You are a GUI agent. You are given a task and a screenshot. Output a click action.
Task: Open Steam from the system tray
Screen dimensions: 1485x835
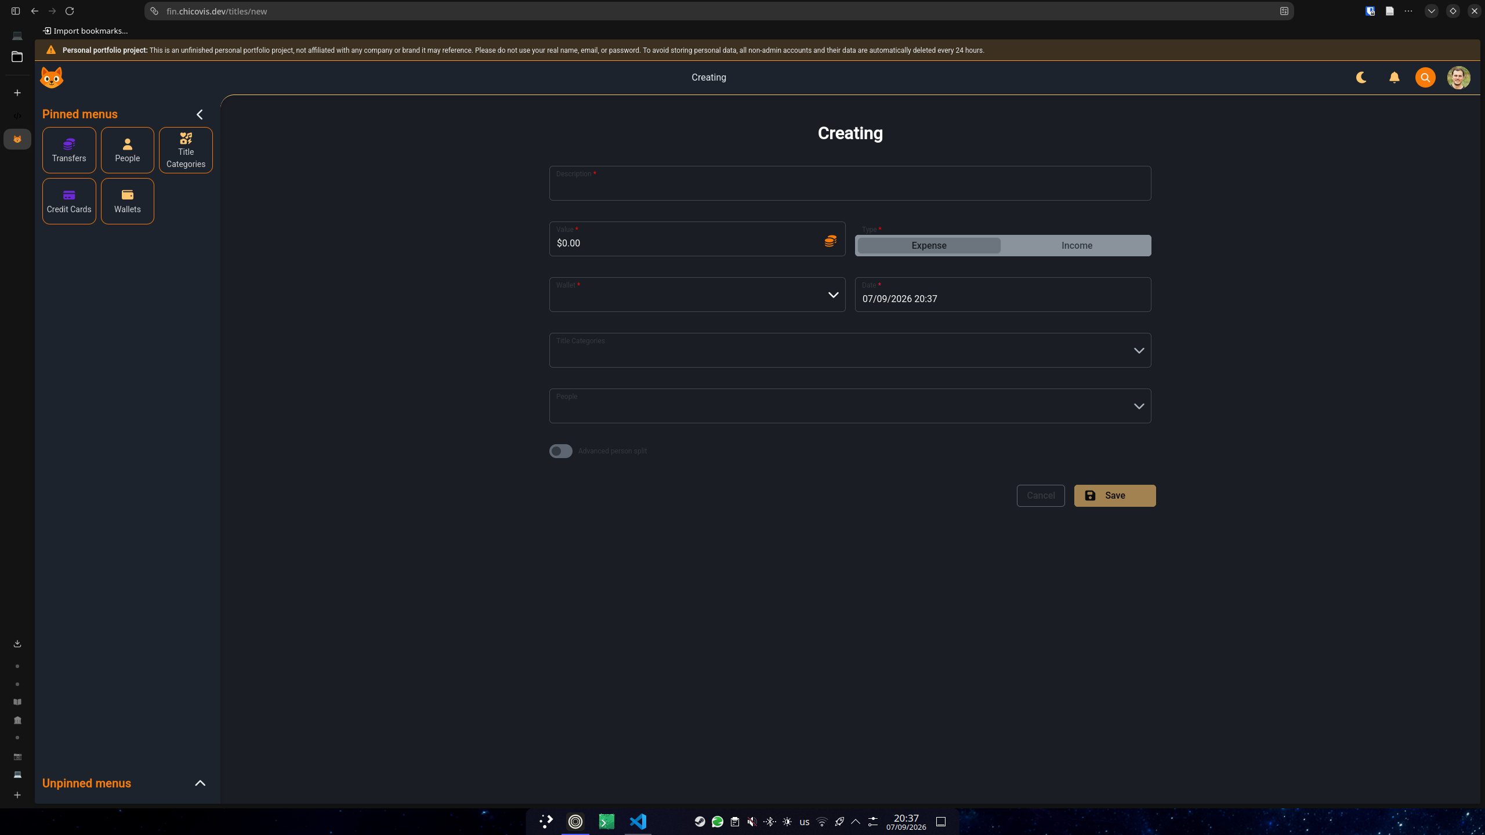(700, 822)
